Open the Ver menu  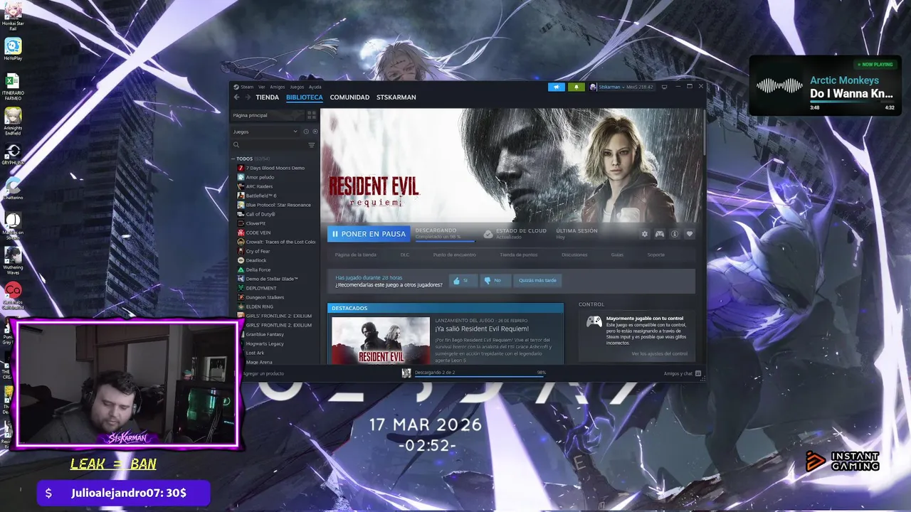(262, 87)
